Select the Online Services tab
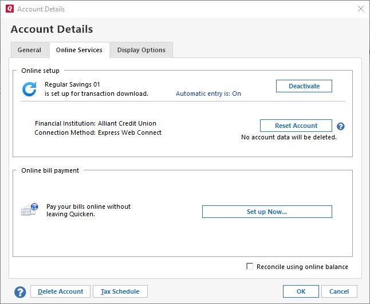This screenshot has height=304, width=370. (x=79, y=50)
